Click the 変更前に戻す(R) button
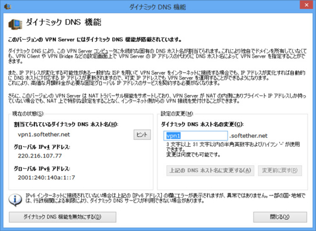 (280, 170)
